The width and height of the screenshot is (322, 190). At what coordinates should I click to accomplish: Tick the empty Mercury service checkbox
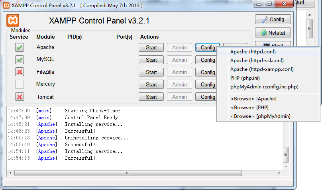point(20,84)
